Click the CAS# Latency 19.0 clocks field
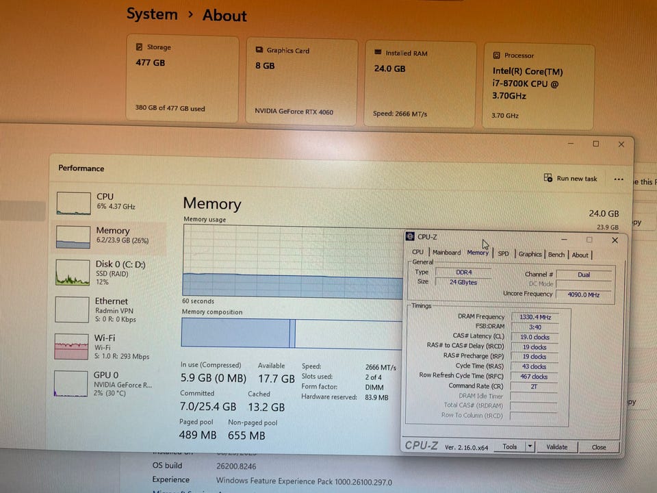Screen dimensions: 657x493 (x=534, y=337)
